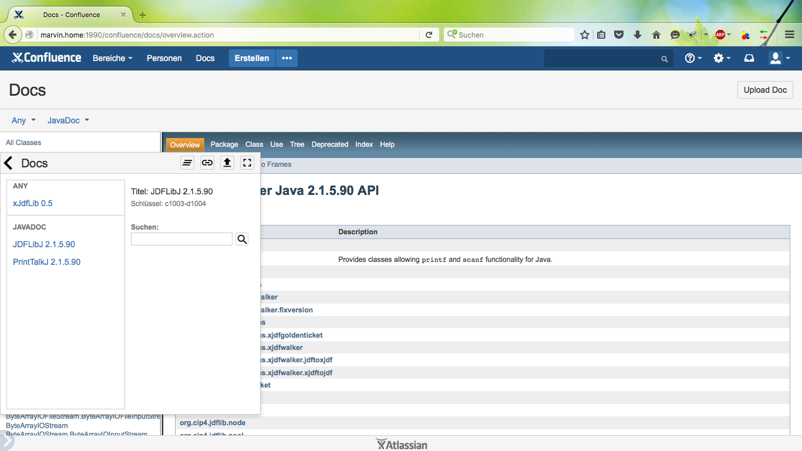Open the dropdown arrow next to the Firebug icon
This screenshot has height=451, width=802.
click(706, 35)
